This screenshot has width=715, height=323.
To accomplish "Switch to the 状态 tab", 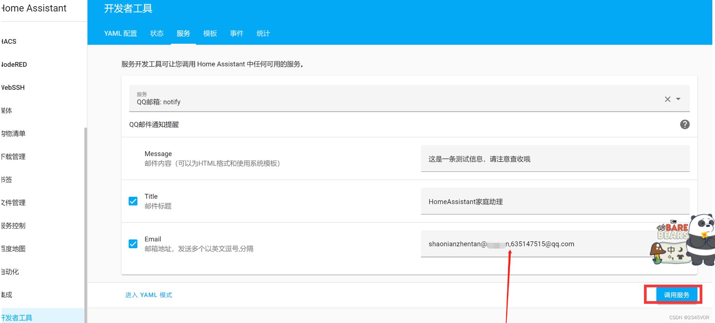I will click(x=157, y=33).
